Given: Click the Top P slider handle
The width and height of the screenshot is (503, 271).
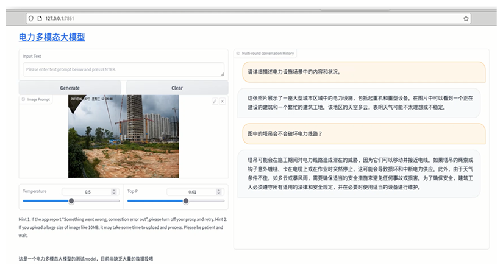Looking at the screenshot, I should point(186,200).
